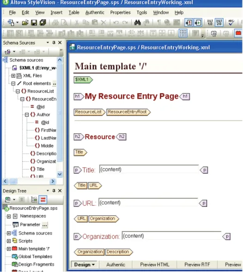This screenshot has width=243, height=272.
Task: Click the Design Fragments icon
Action: coord(15,264)
